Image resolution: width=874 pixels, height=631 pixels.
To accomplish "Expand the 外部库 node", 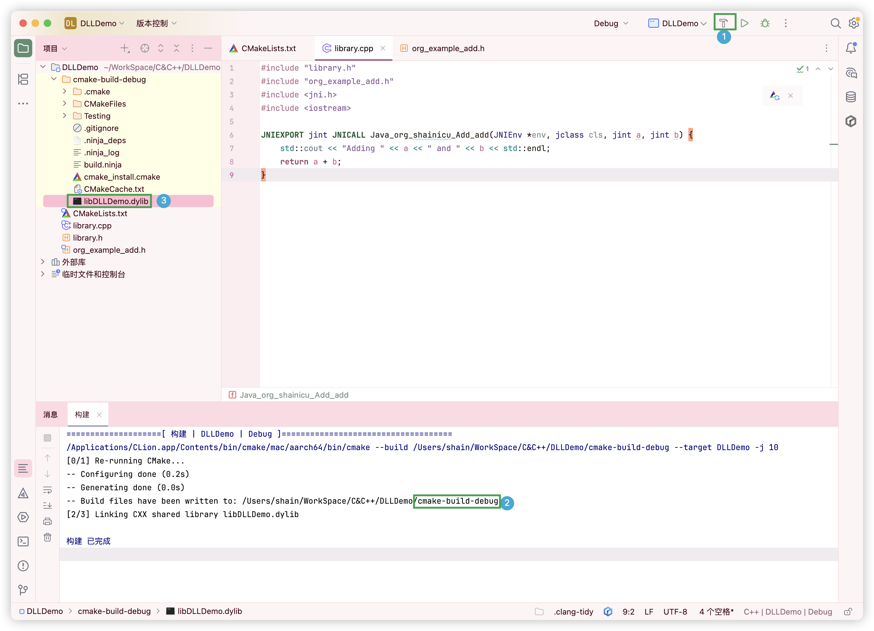I will 43,262.
